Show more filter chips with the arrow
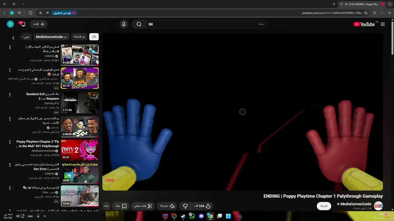The image size is (394, 221). 13,38
